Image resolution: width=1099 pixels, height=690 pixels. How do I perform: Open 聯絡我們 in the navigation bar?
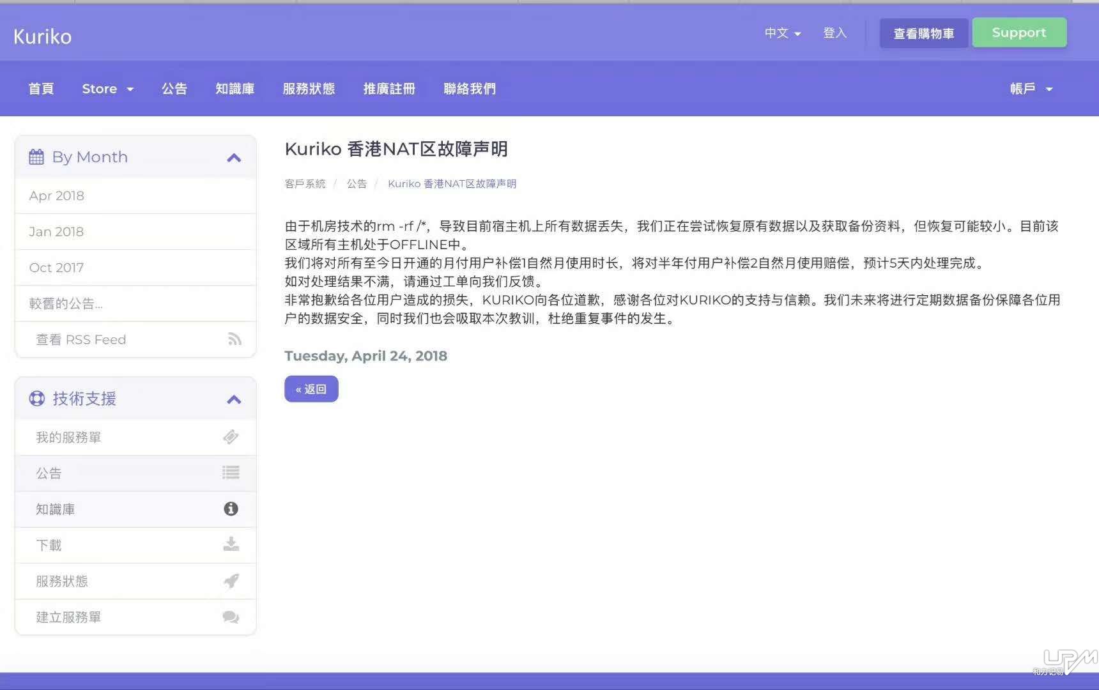tap(470, 89)
